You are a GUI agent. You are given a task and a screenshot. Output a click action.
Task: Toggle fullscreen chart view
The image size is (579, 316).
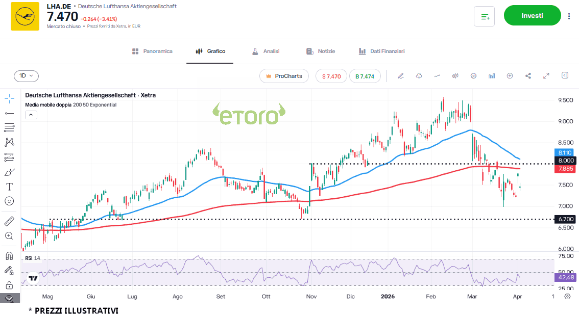click(546, 76)
